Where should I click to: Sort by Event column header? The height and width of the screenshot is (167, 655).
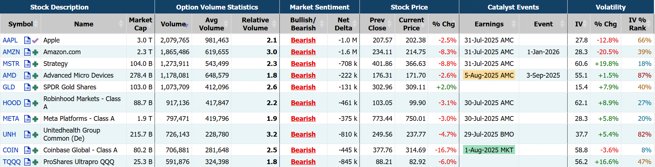[x=543, y=24]
